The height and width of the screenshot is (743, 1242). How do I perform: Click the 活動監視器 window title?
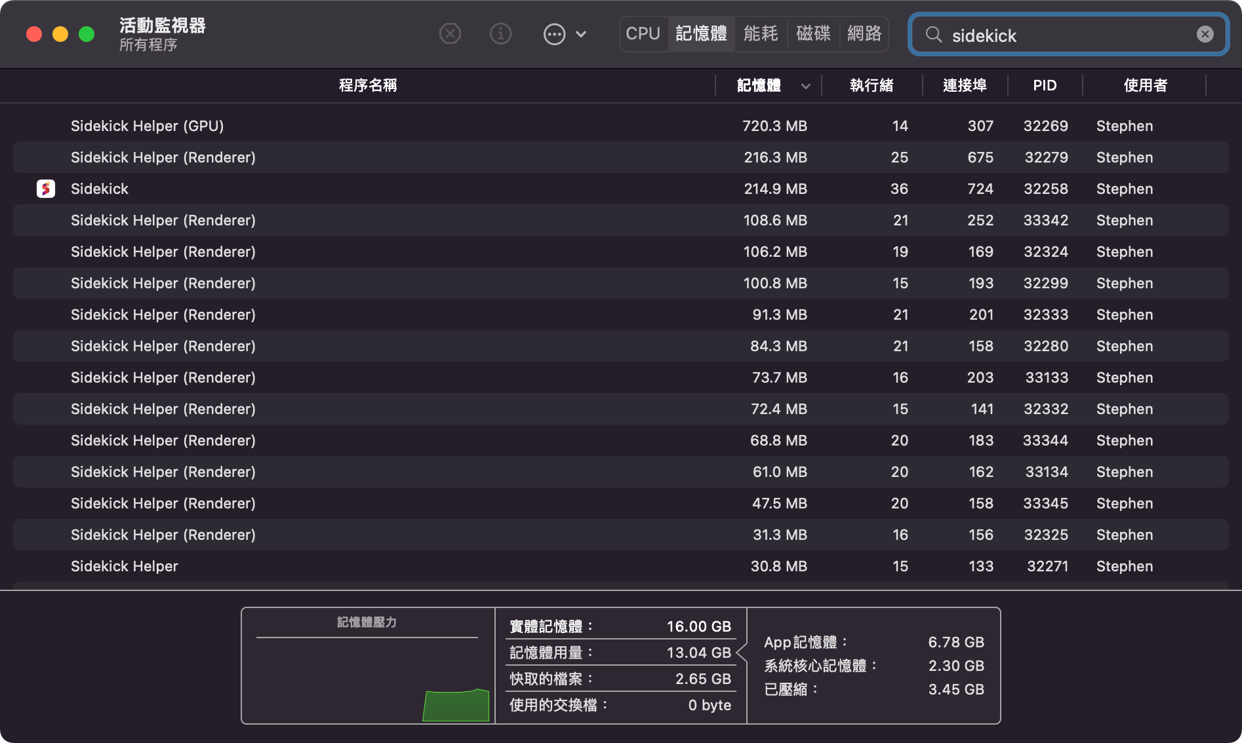[163, 26]
